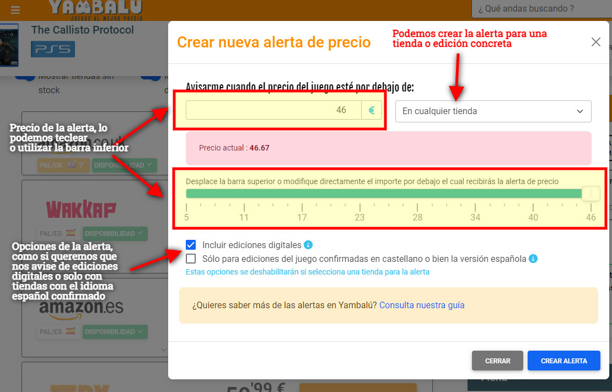
Task: Click the CREAR ALERTA button
Action: [x=563, y=361]
